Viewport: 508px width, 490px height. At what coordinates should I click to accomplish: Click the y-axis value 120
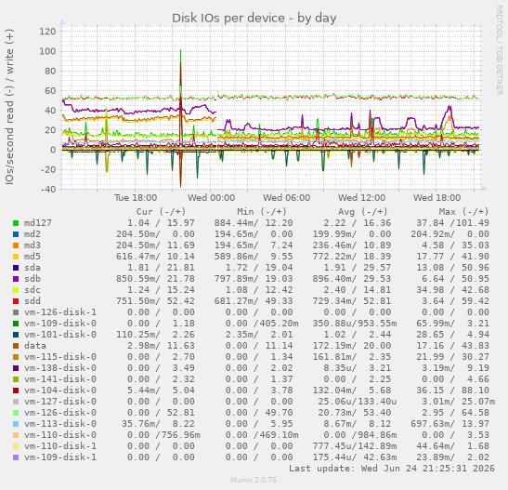(47, 32)
